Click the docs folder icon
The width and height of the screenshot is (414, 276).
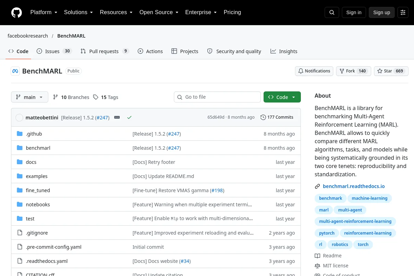(20, 162)
